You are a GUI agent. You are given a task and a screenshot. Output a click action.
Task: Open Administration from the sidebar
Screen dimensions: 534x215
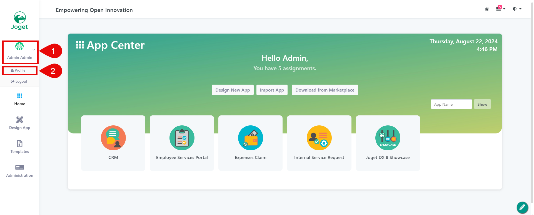[x=20, y=171]
